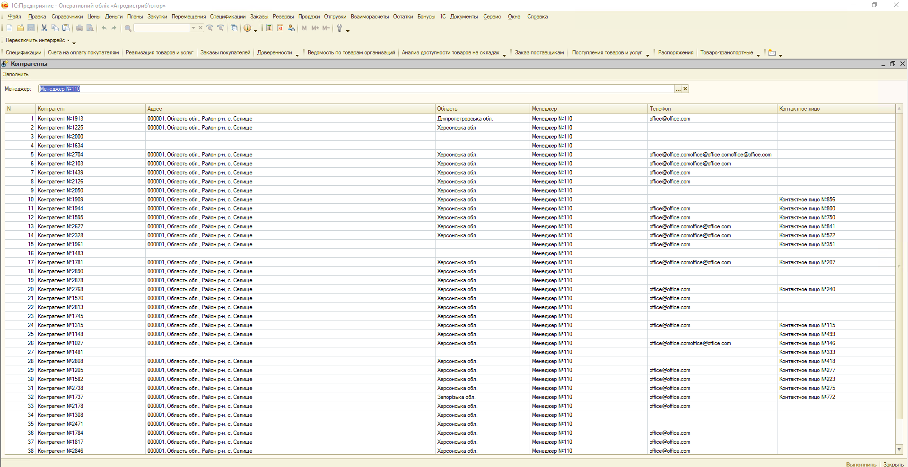The width and height of the screenshot is (908, 467).
Task: Click the table's scroll down arrow
Action: pos(899,450)
